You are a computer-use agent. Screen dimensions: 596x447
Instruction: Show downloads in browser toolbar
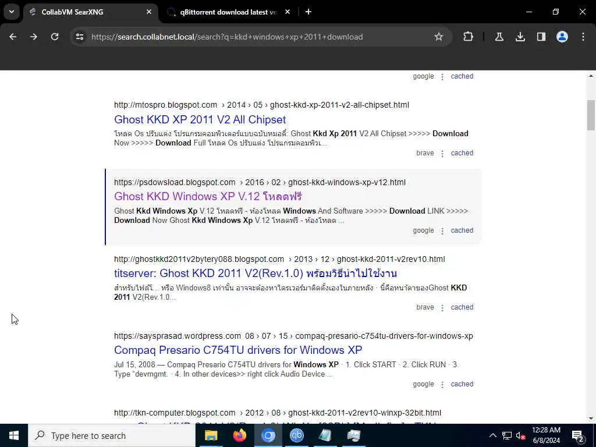coord(520,37)
